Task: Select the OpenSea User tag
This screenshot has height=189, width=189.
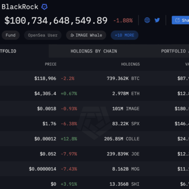Action: coord(43,35)
